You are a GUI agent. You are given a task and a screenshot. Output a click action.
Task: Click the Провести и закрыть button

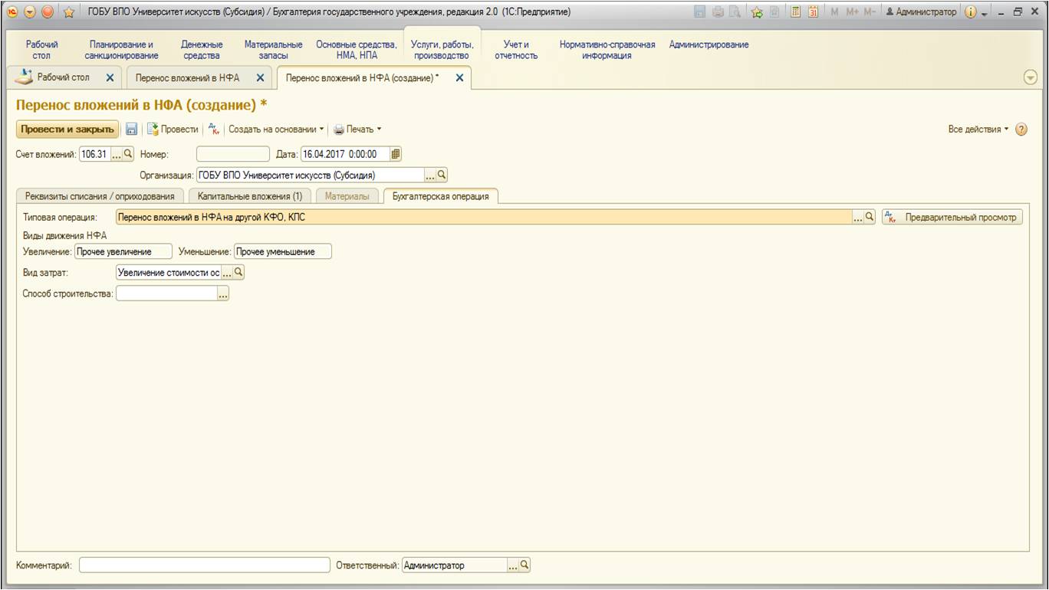[67, 129]
